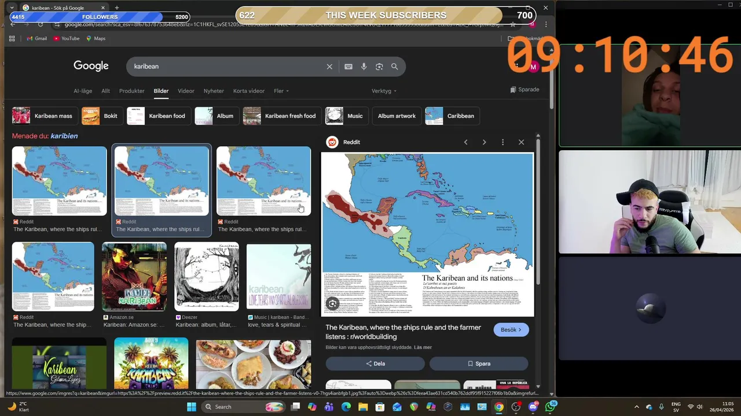Viewport: 741px width, 416px height.
Task: Go to previous image in preview panel
Action: pyautogui.click(x=465, y=142)
